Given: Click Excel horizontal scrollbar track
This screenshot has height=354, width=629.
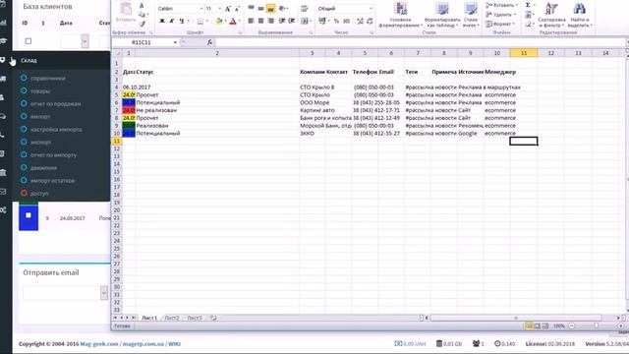Looking at the screenshot, I should [515, 318].
